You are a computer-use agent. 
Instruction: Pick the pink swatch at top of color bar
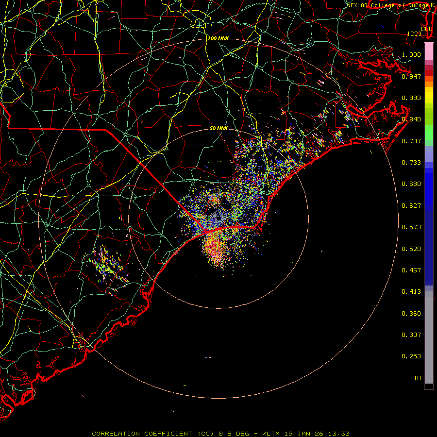(429, 52)
